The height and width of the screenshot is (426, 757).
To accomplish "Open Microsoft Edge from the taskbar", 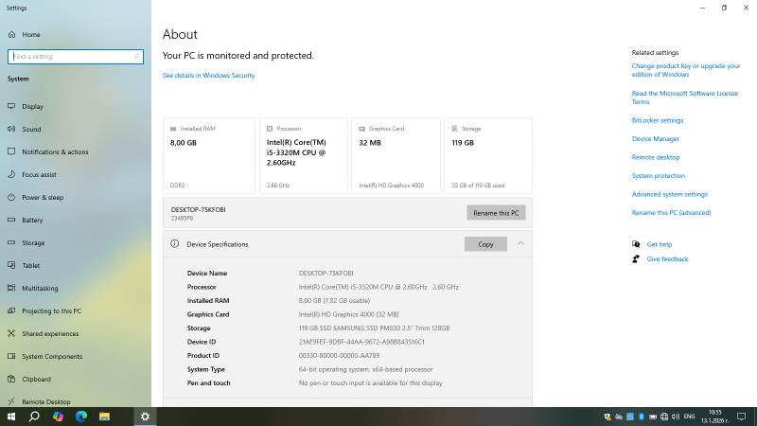I will point(80,417).
